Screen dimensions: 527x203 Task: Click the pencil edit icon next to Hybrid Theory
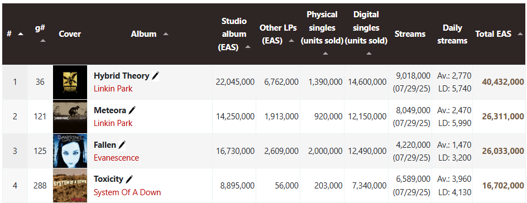(x=155, y=76)
